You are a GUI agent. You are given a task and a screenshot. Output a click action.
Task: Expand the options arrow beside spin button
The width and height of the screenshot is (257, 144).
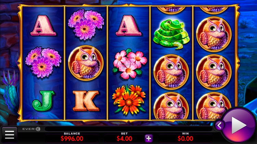pyautogui.click(x=219, y=126)
